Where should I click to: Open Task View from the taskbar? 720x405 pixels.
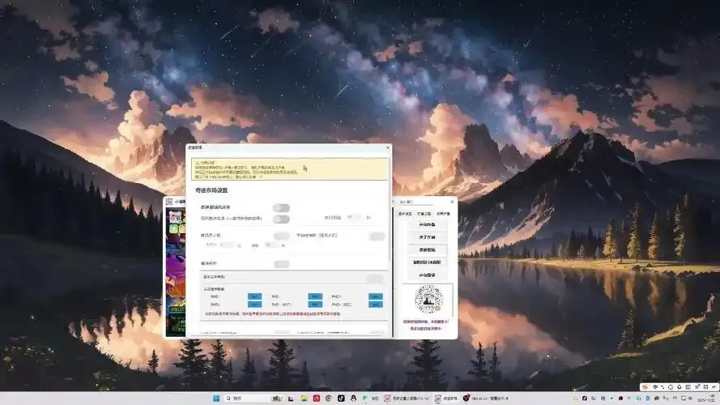[291, 398]
